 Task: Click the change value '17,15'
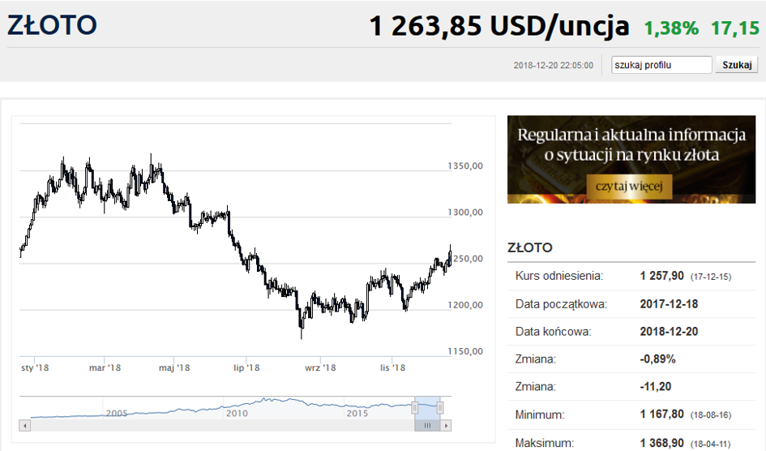[735, 28]
